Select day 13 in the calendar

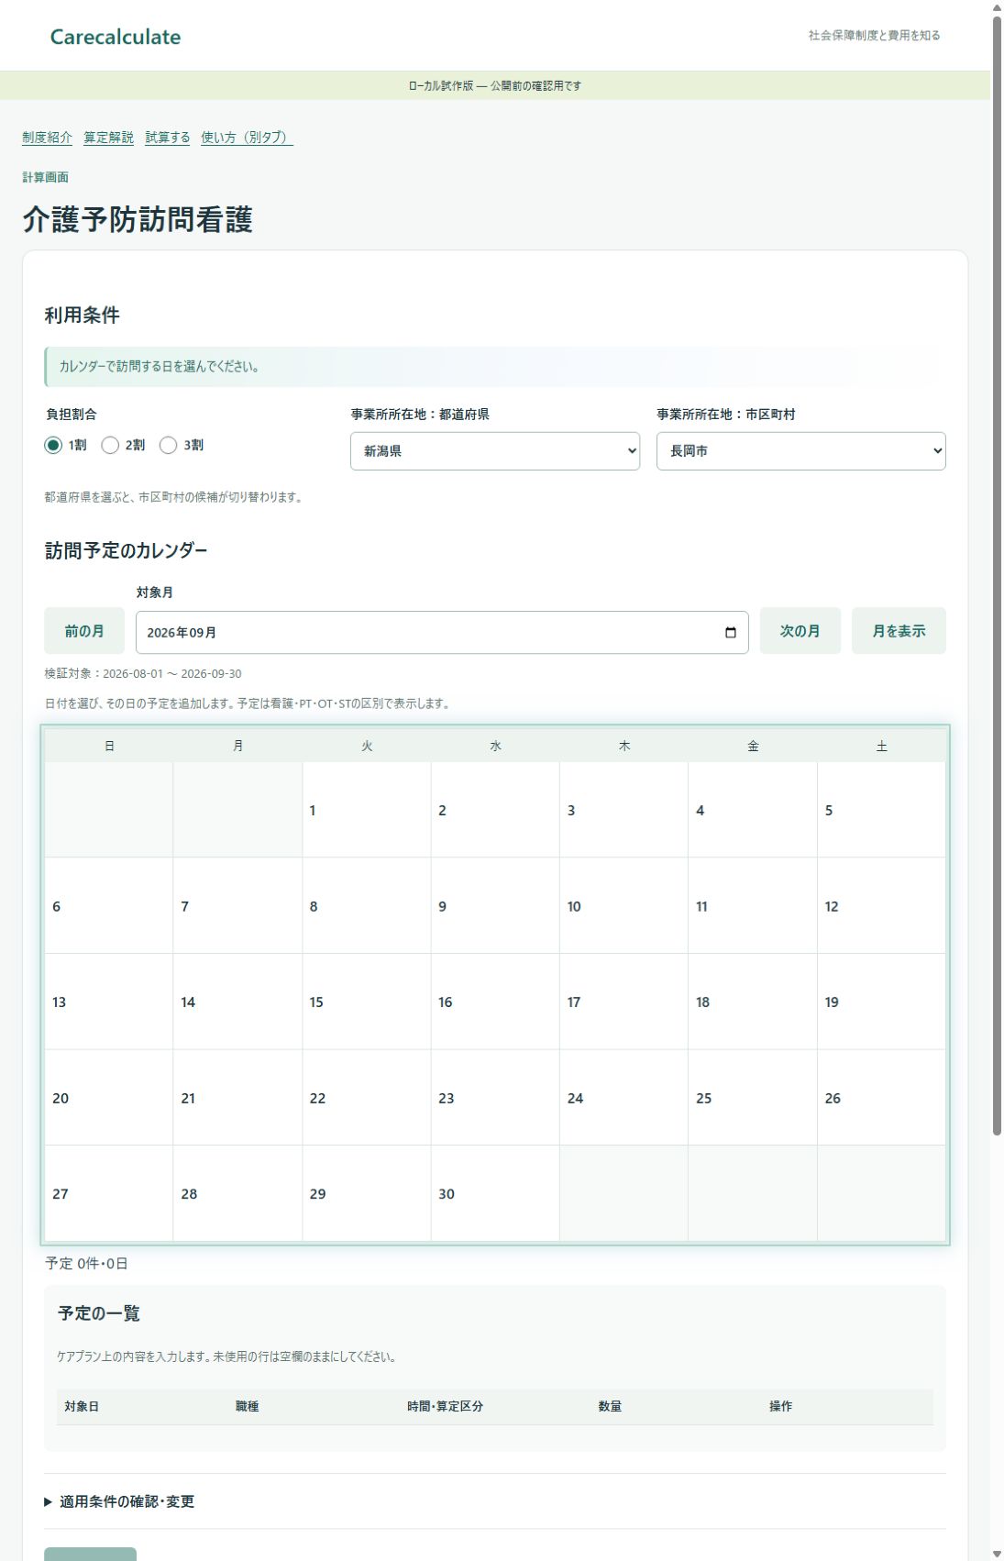tap(109, 1002)
